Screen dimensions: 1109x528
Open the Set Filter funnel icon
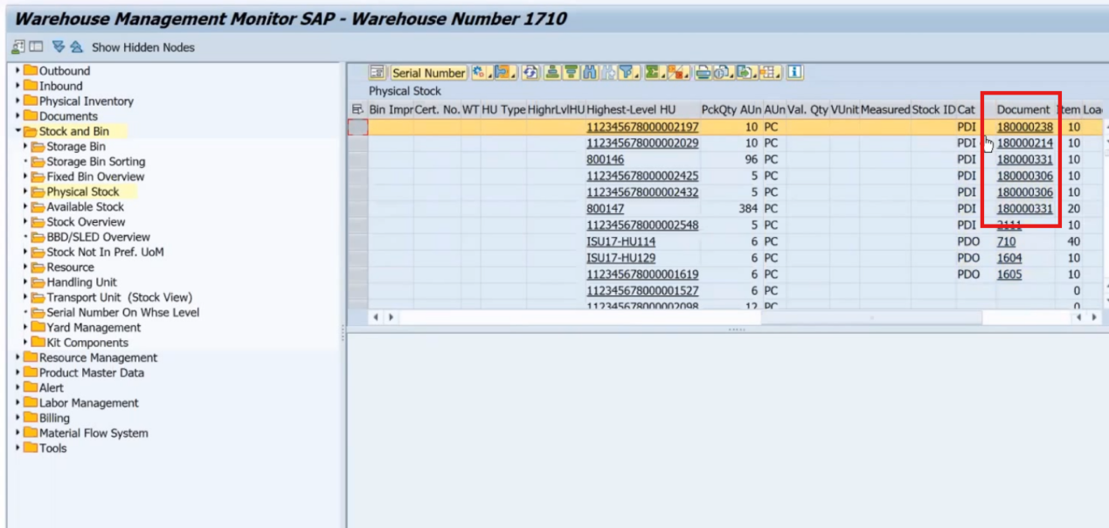(628, 73)
